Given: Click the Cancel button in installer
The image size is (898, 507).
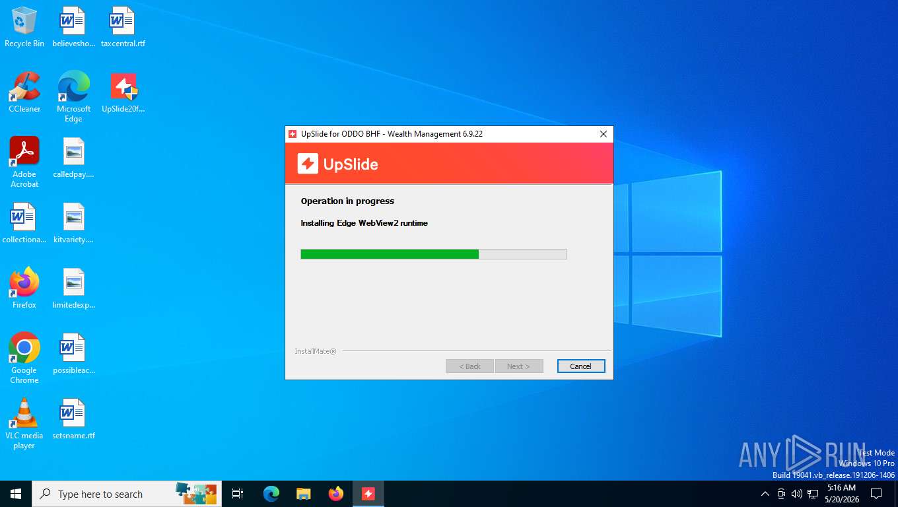Looking at the screenshot, I should [x=581, y=366].
